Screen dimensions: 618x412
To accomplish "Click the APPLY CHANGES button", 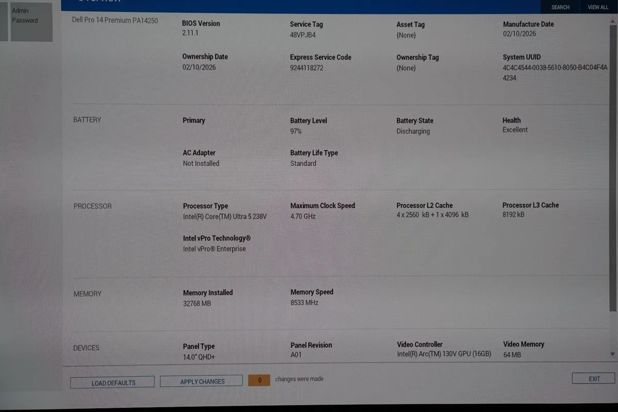I will (x=202, y=381).
